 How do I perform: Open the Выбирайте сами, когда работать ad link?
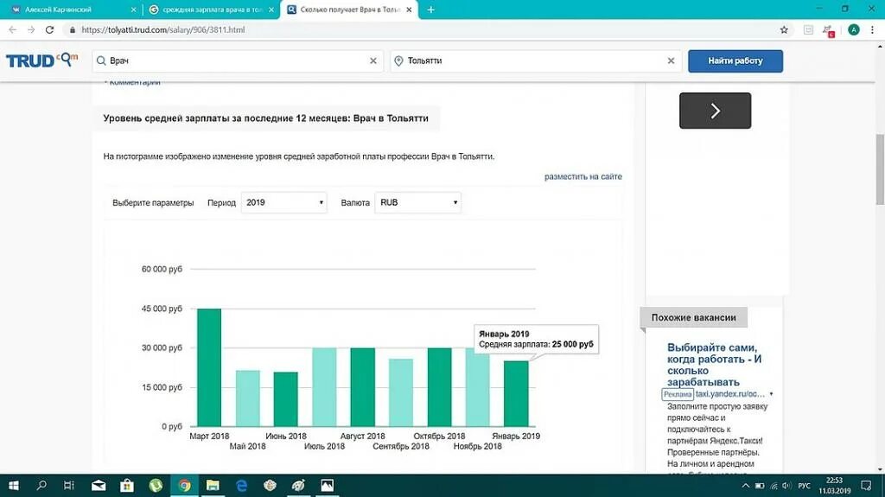tap(715, 365)
